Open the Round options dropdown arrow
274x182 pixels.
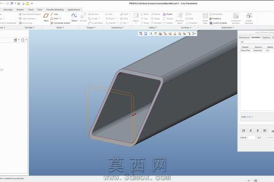coord(116,18)
